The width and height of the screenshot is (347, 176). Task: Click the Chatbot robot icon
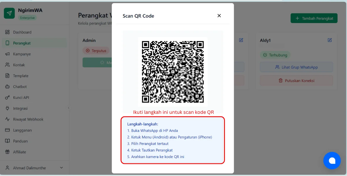pos(7,87)
